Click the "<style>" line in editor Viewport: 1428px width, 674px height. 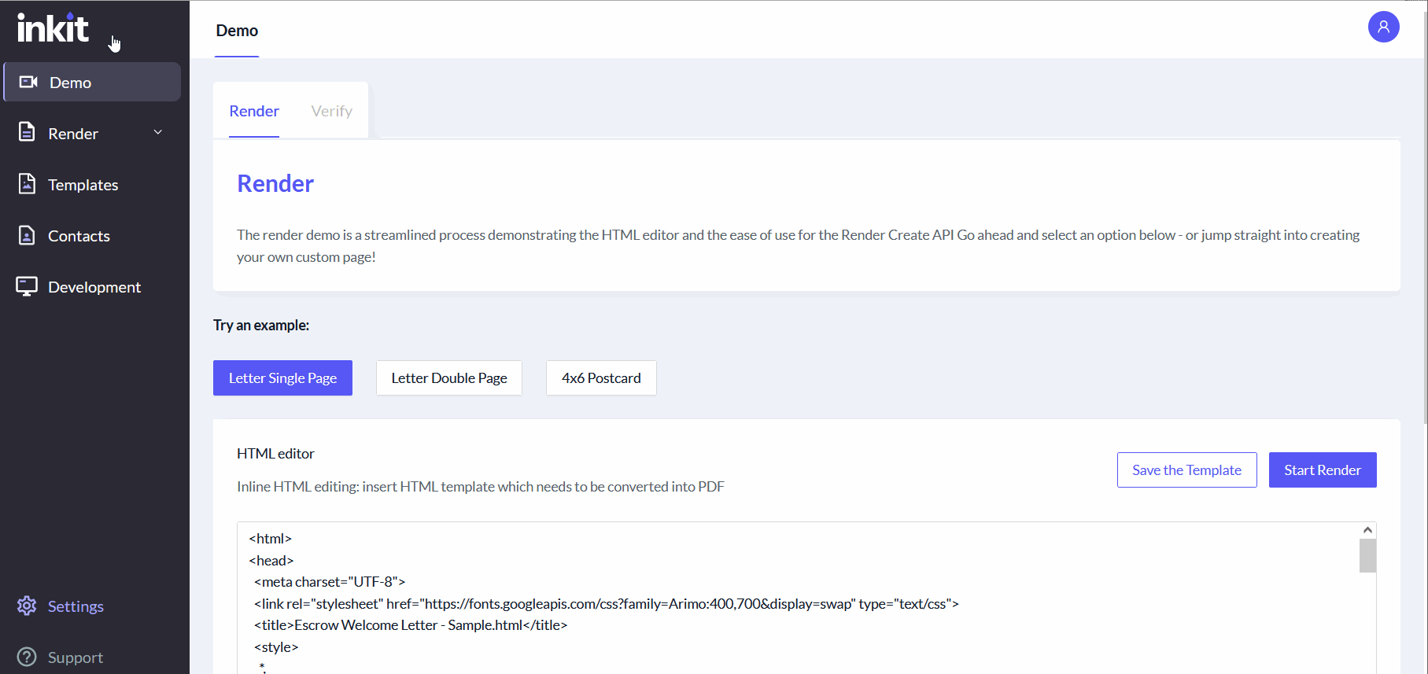tap(276, 647)
